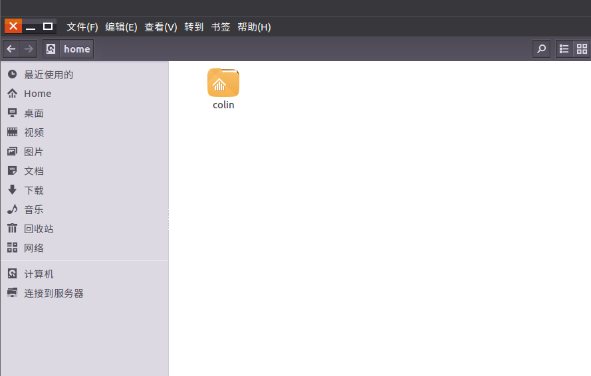The height and width of the screenshot is (376, 591).
Task: Click the trash icon beside 回收站
Action: point(12,228)
